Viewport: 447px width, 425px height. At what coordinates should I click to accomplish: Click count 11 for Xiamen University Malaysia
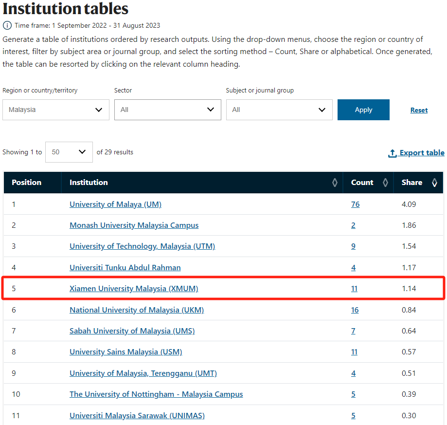tap(354, 289)
